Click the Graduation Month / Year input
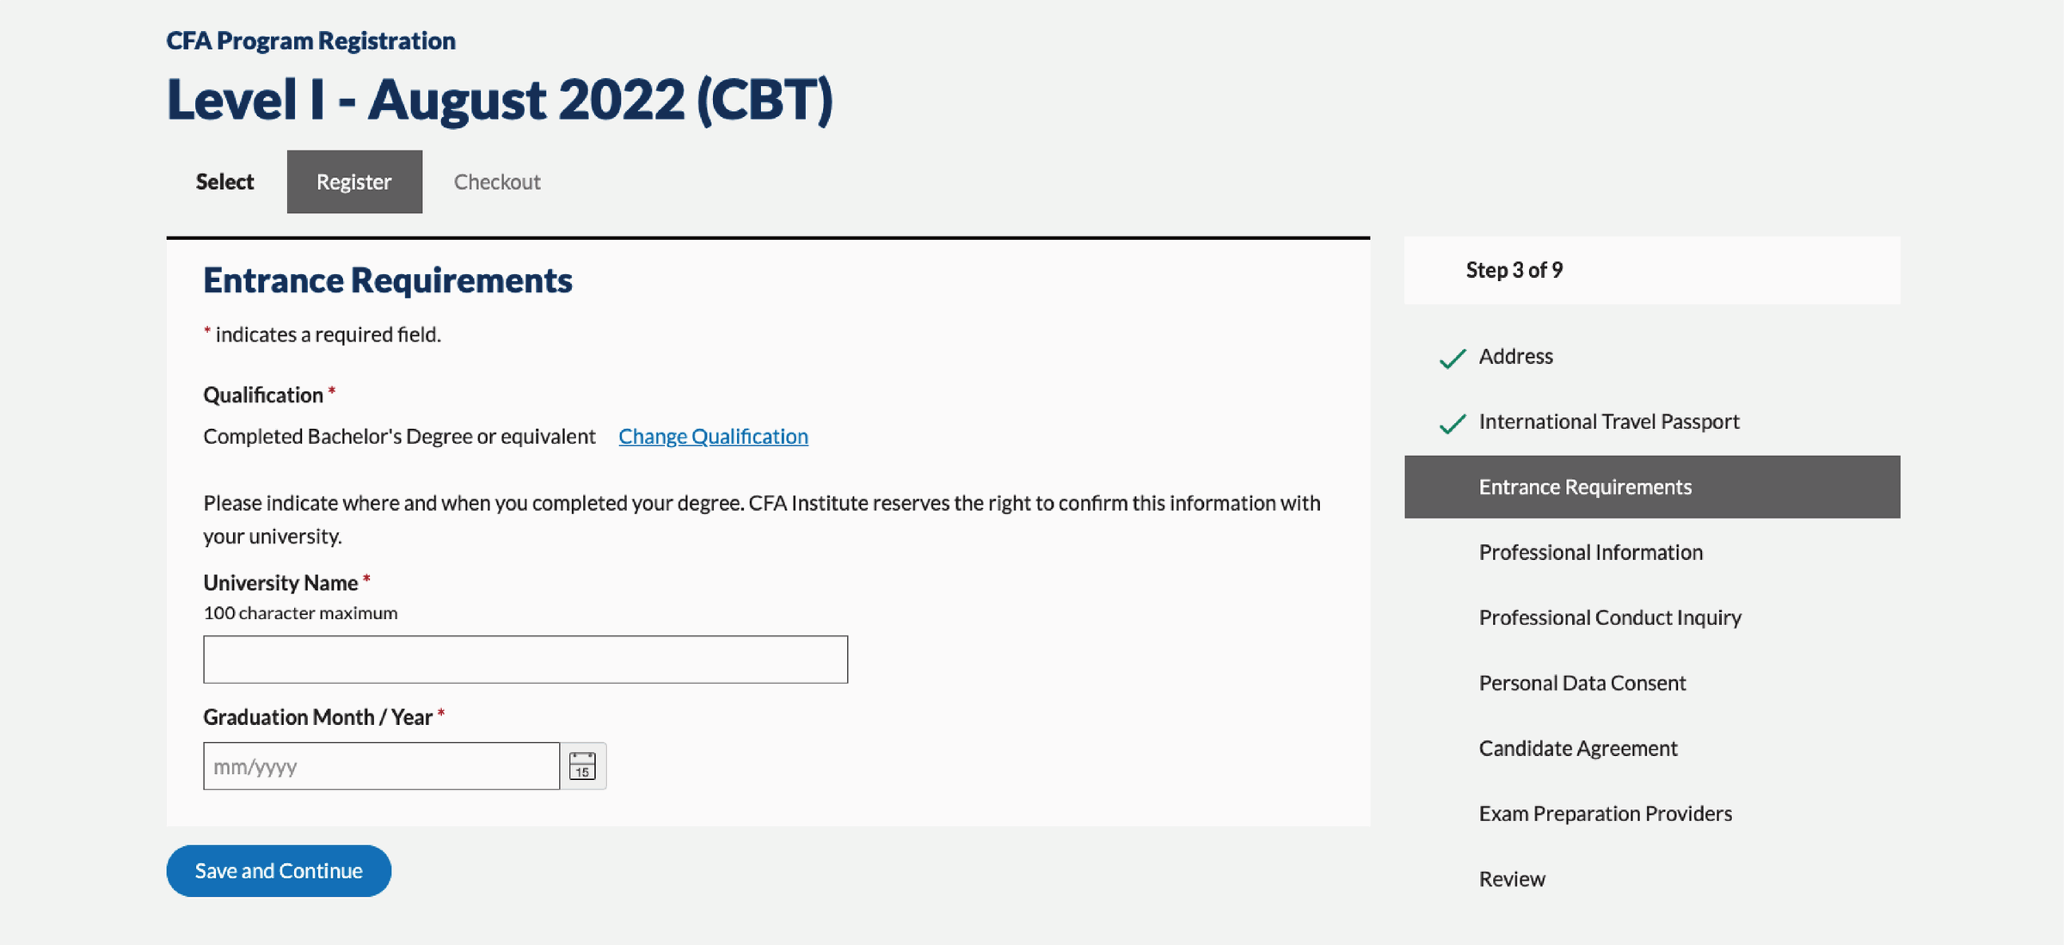 381,765
